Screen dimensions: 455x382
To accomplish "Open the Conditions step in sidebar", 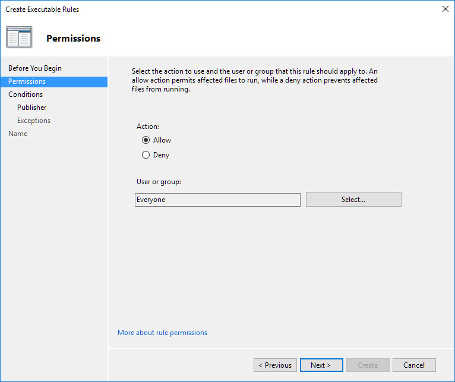I will point(26,94).
